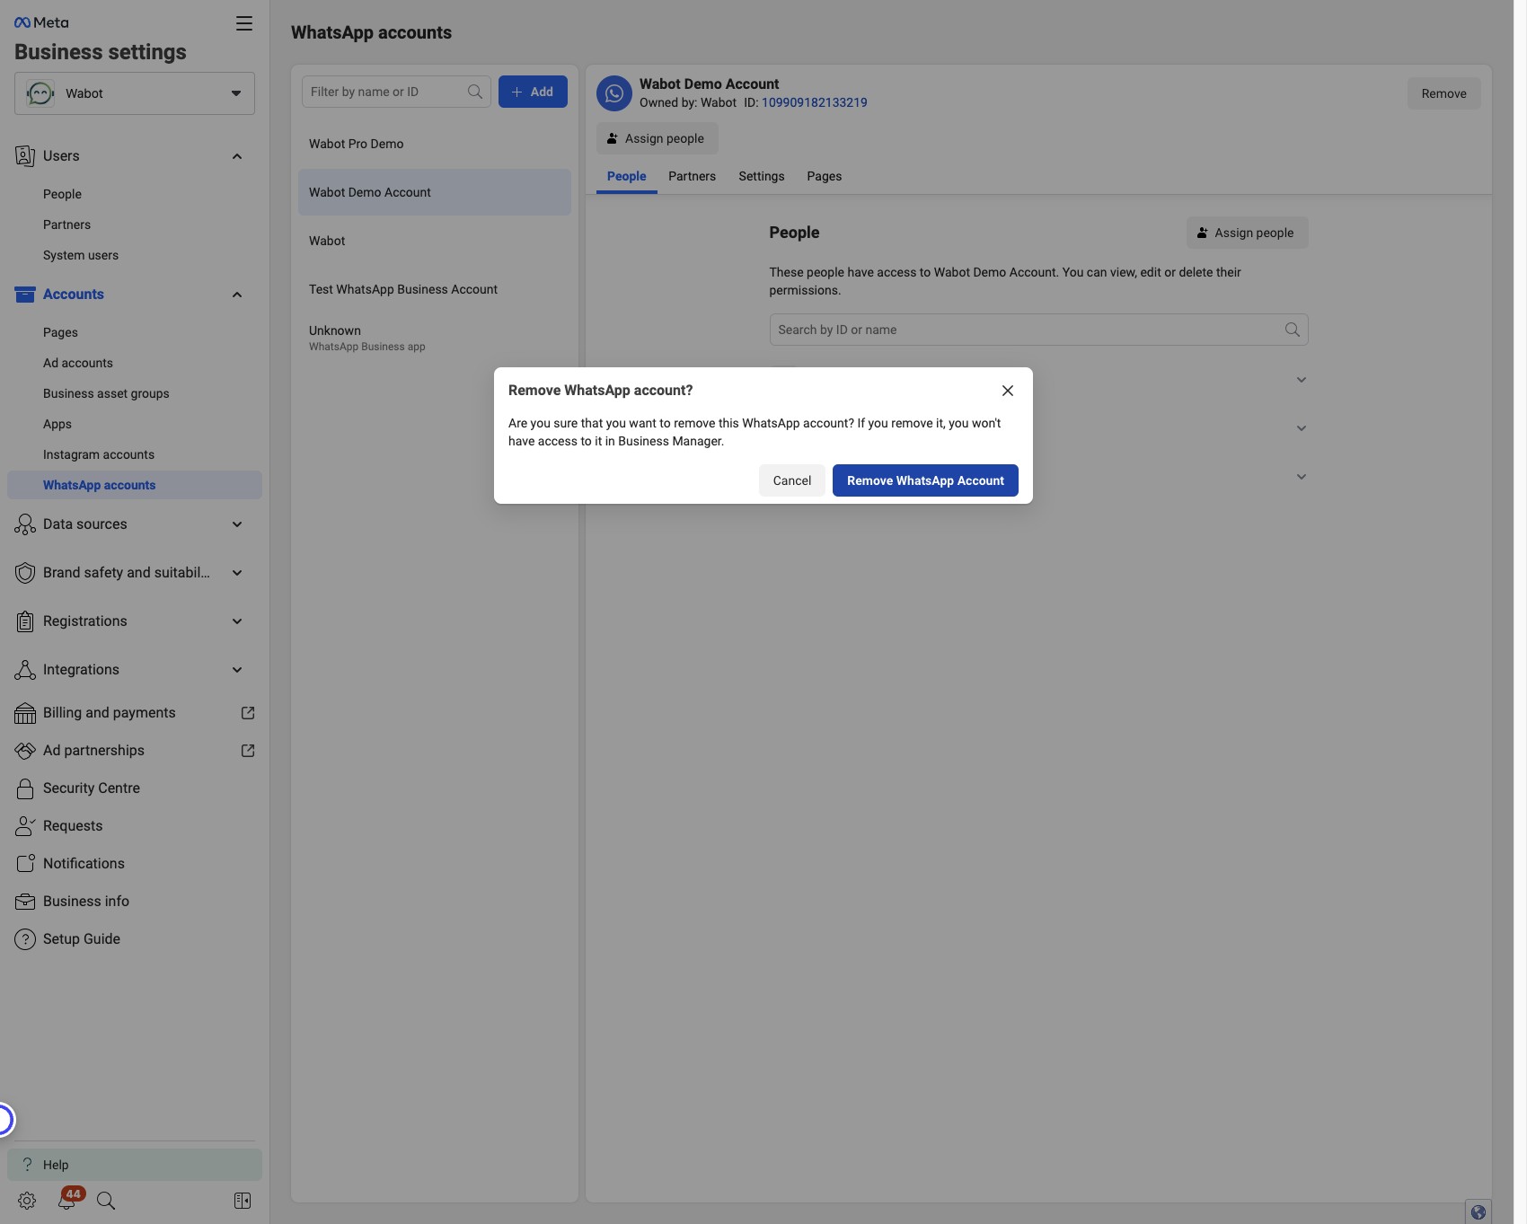This screenshot has width=1527, height=1224.
Task: Click the search magnifier icon in footer
Action: pyautogui.click(x=106, y=1201)
